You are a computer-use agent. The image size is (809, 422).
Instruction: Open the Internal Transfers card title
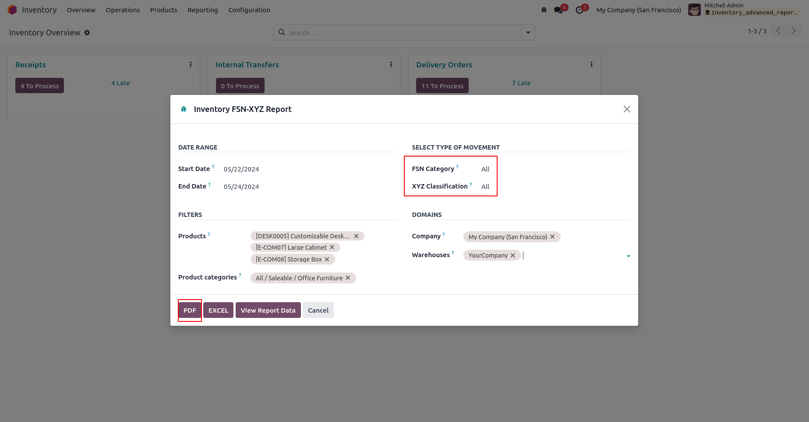click(x=247, y=65)
